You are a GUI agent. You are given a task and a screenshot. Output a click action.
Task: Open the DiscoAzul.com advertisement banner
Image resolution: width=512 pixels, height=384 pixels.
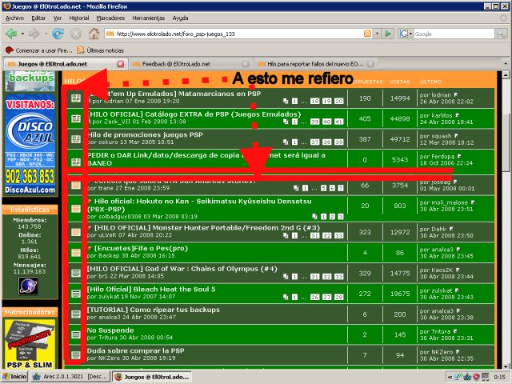pos(30,145)
